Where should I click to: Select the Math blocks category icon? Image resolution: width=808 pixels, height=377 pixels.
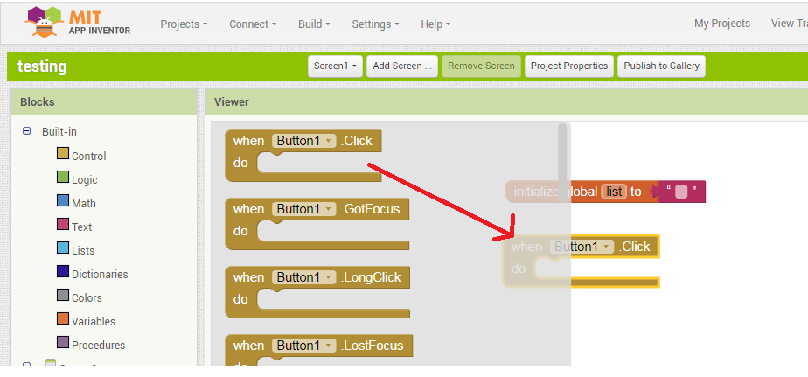[63, 202]
